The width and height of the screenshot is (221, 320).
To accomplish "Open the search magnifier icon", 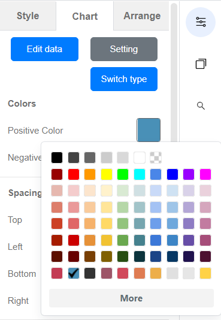I will tap(201, 105).
